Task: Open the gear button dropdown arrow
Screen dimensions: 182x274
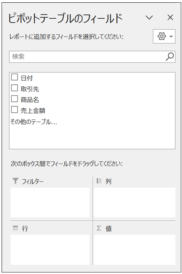Action: coord(171,37)
